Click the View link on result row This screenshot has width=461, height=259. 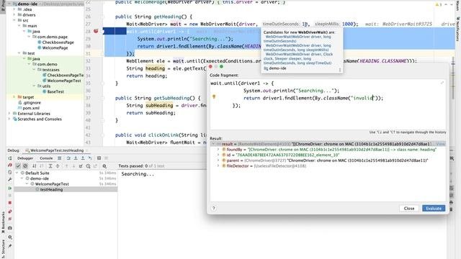(x=440, y=144)
